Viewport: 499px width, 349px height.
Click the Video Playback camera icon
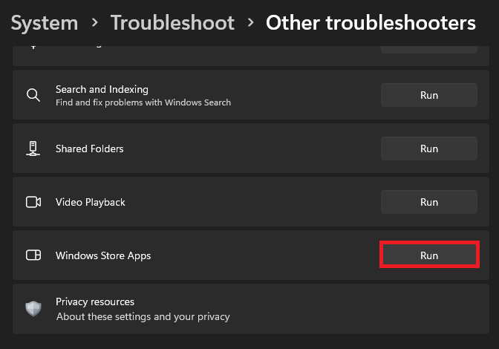click(33, 202)
